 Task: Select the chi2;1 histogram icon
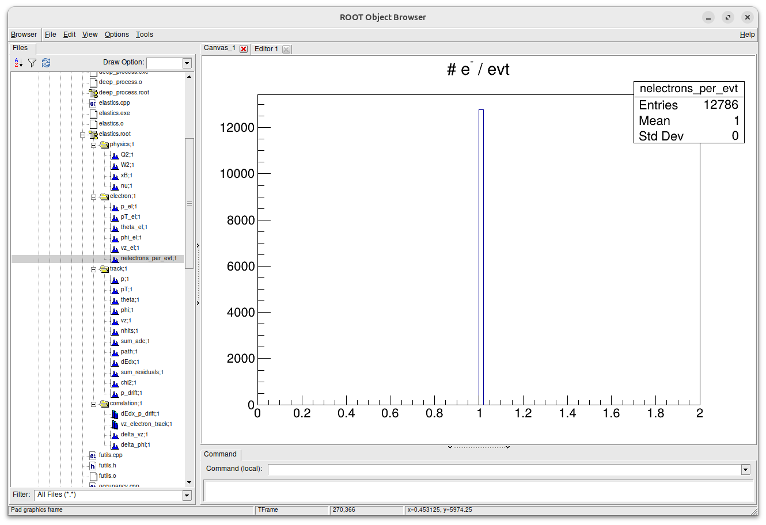tap(115, 383)
